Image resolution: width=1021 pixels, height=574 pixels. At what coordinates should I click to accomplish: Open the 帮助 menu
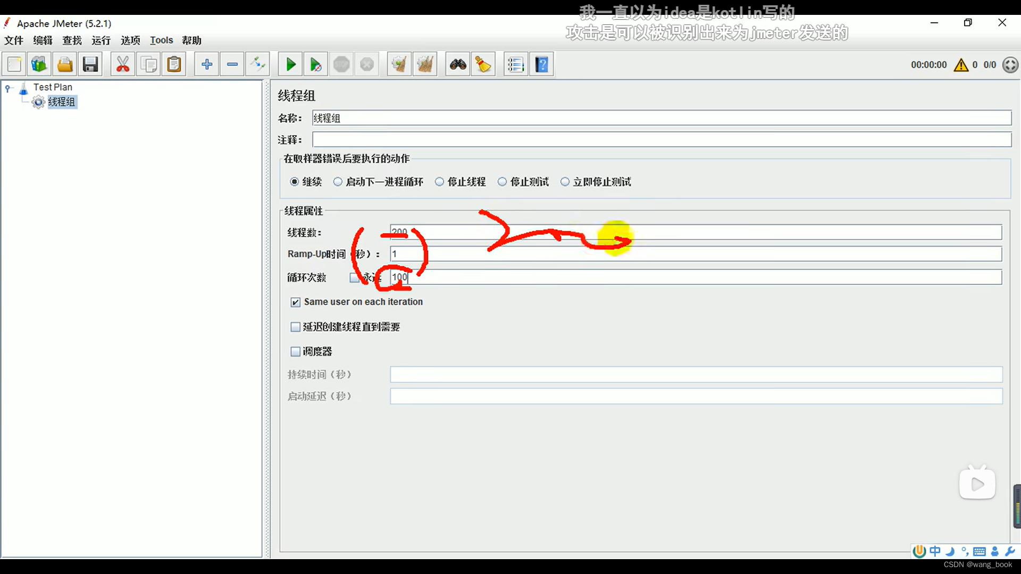[191, 40]
